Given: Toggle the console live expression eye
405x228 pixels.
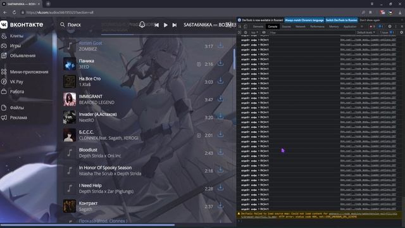Looking at the screenshot, I should pyautogui.click(x=264, y=32).
